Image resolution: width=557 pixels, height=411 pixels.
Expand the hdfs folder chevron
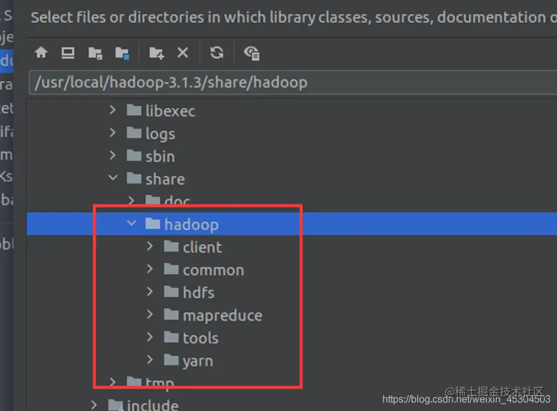[150, 292]
